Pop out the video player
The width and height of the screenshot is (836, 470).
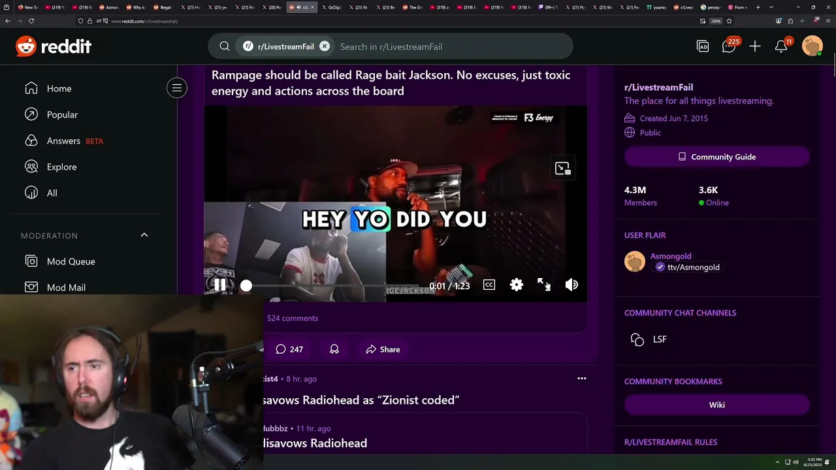[x=562, y=169]
